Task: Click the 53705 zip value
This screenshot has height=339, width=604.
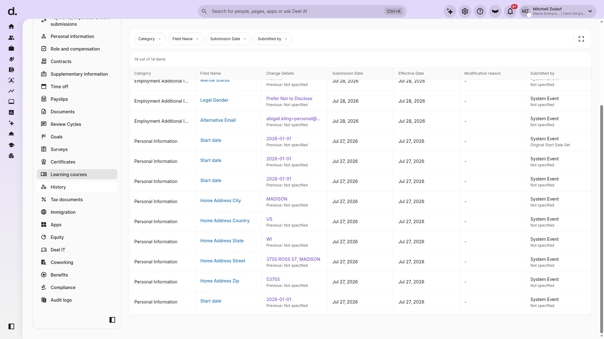Action: point(273,279)
